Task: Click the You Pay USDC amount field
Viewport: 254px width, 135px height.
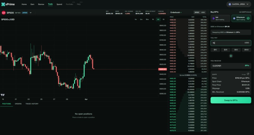Action: pyautogui.click(x=231, y=43)
